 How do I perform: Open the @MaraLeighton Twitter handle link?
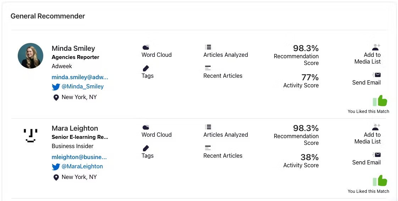point(82,167)
